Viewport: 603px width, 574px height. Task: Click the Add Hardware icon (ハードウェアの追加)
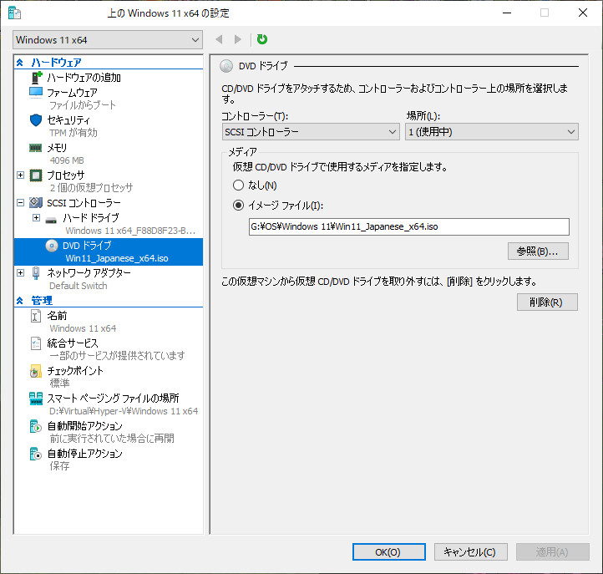tap(36, 78)
